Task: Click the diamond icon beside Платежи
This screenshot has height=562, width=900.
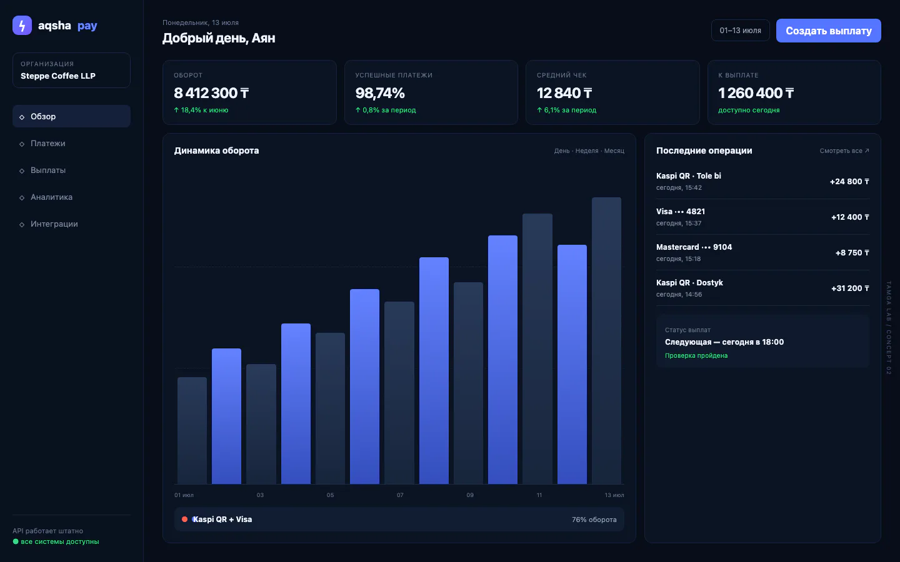Action: point(22,144)
